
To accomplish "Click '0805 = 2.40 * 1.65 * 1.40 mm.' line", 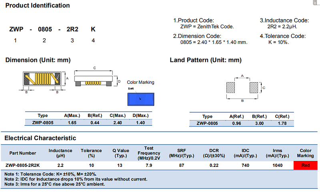I will click(x=214, y=42).
